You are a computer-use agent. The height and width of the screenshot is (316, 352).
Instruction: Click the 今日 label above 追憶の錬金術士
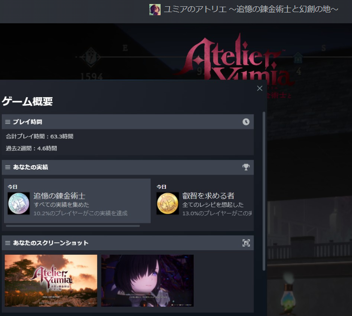pos(13,187)
